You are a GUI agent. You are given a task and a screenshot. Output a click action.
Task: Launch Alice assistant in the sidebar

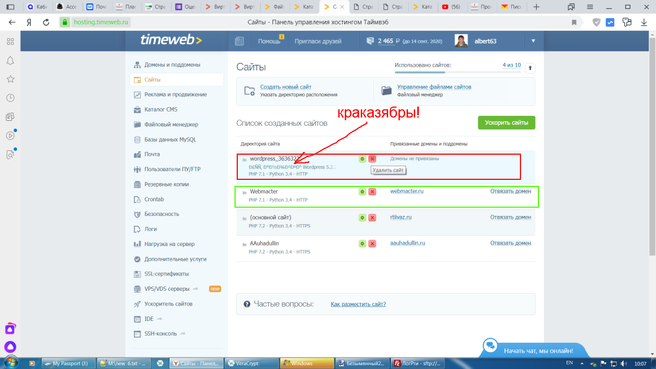click(10, 346)
